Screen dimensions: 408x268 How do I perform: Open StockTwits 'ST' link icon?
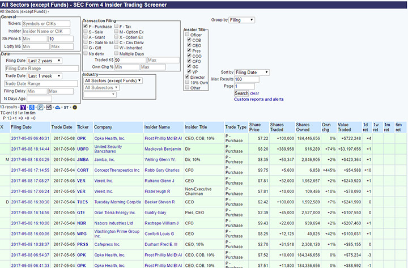click(x=66, y=107)
